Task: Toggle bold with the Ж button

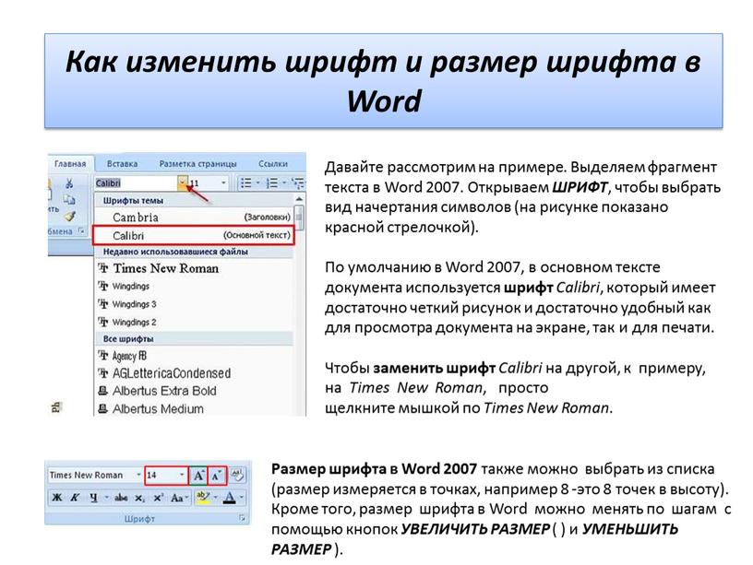Action: click(x=57, y=499)
